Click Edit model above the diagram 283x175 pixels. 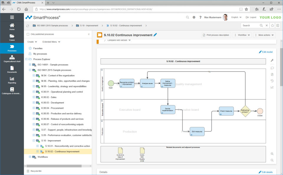point(266,52)
